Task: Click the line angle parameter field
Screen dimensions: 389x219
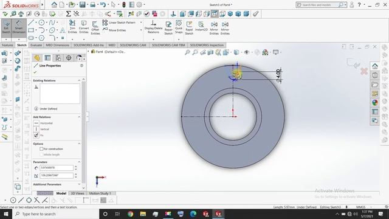Action: (x=57, y=176)
